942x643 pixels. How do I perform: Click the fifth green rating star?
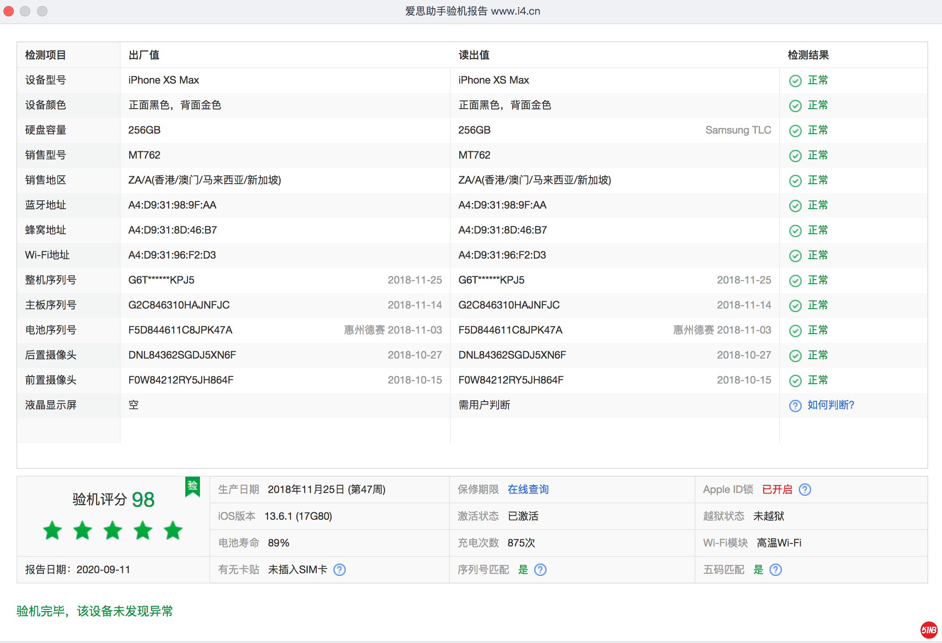(173, 531)
